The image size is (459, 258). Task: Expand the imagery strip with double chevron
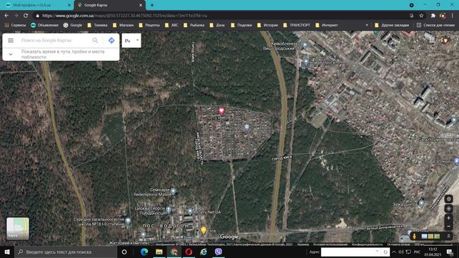tap(448, 236)
